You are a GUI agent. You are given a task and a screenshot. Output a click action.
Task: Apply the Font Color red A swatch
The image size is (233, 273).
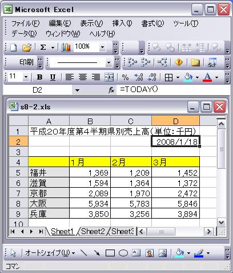(x=207, y=77)
